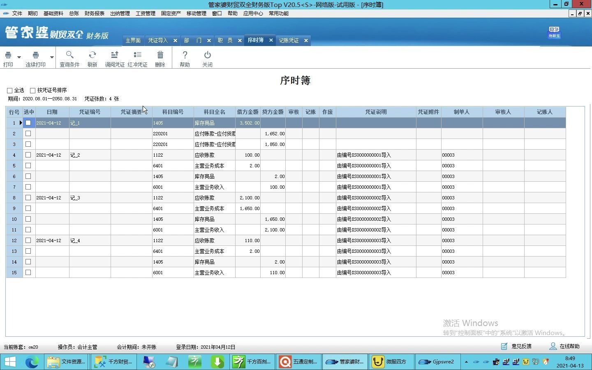Click the 科目编号 column header
The height and width of the screenshot is (370, 592).
click(x=173, y=112)
